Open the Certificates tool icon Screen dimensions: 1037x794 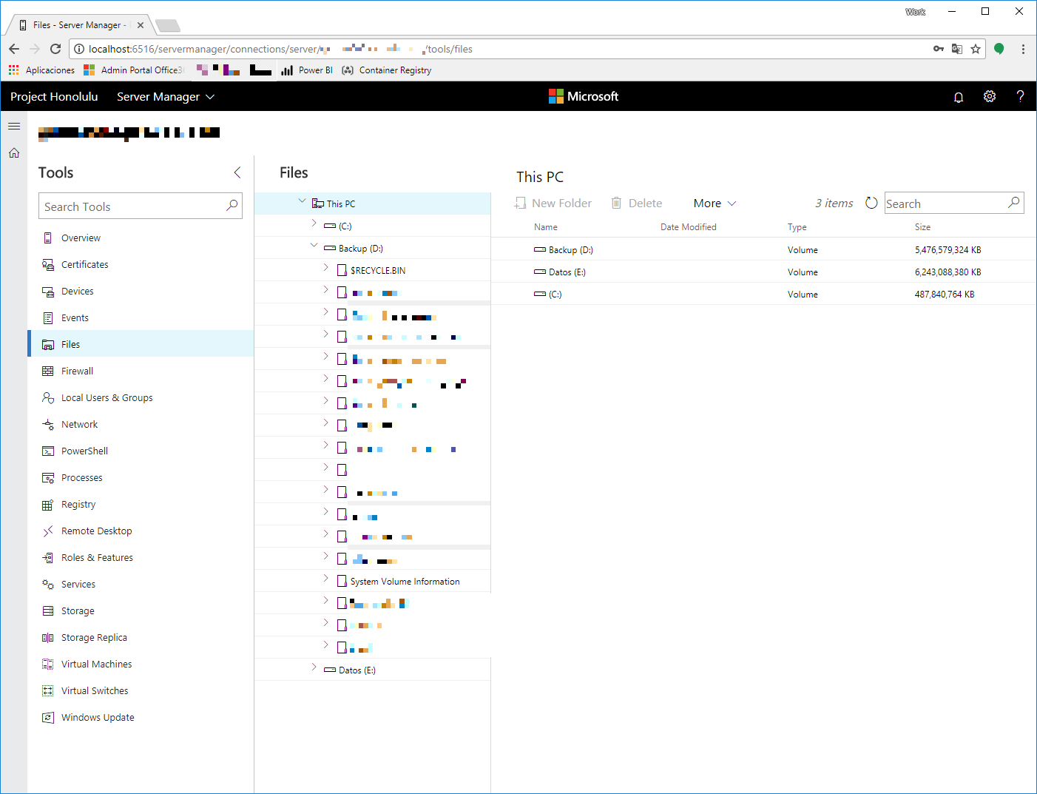[x=48, y=265]
